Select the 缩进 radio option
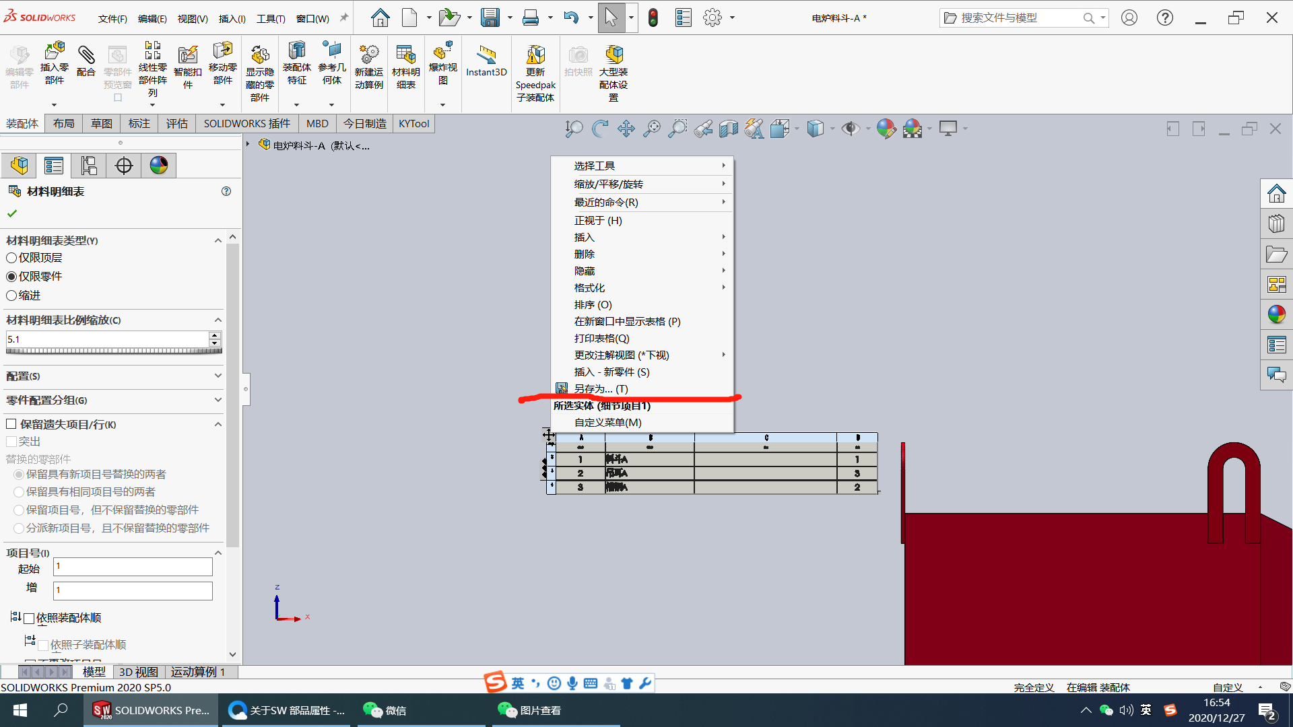Viewport: 1293px width, 727px height. (x=11, y=296)
